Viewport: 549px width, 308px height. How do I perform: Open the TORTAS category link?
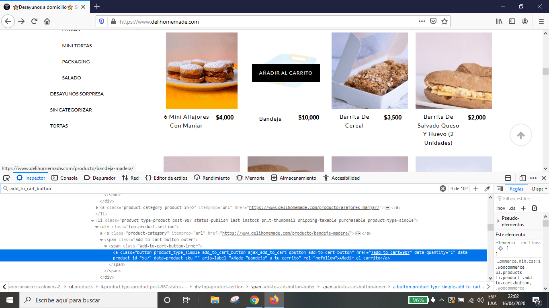(x=59, y=126)
